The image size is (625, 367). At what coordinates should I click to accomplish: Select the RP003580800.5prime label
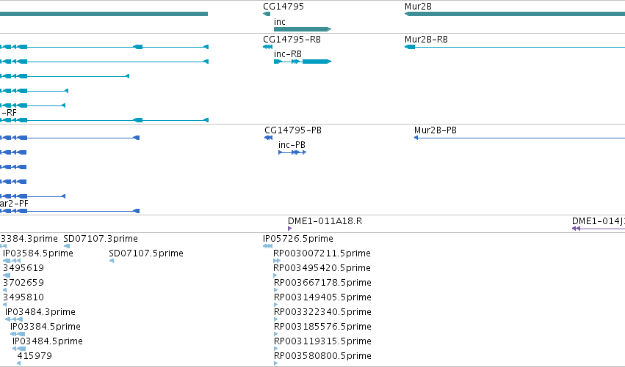tap(323, 356)
